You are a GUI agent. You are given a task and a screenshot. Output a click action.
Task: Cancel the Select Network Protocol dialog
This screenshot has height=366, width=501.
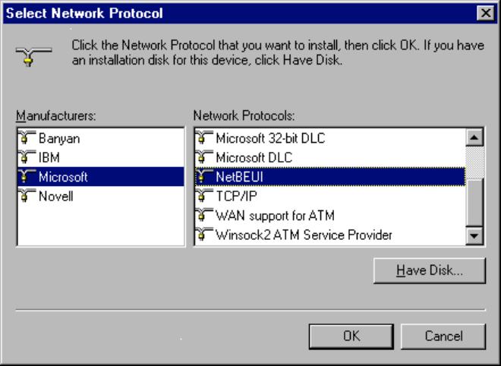click(x=443, y=336)
